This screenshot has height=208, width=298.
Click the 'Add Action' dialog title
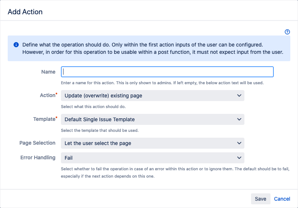tap(25, 12)
